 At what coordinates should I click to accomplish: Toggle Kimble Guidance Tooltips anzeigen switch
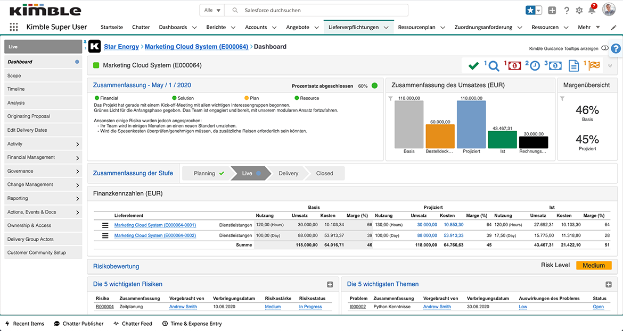pyautogui.click(x=605, y=48)
